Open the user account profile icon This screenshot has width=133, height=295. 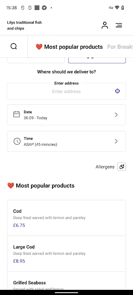105,25
